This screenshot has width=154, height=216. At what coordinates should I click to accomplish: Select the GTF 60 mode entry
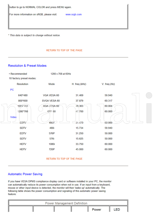(x=51, y=111)
